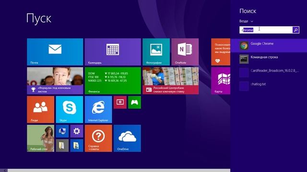
Task: Open the blue file explorer small tile
Action: click(77, 145)
